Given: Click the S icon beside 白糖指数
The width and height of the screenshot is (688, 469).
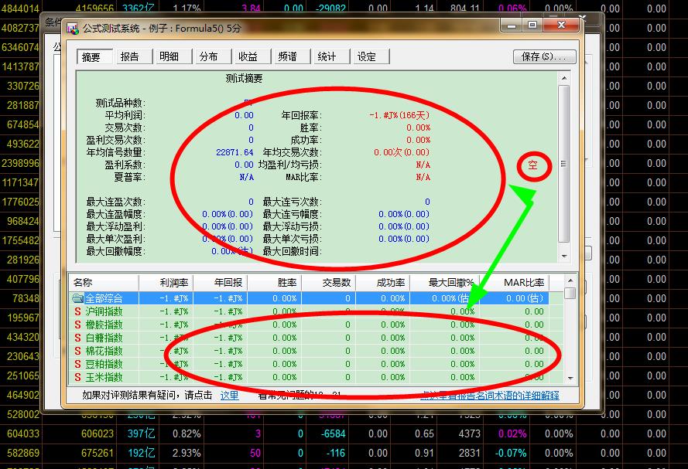Looking at the screenshot, I should pos(77,338).
